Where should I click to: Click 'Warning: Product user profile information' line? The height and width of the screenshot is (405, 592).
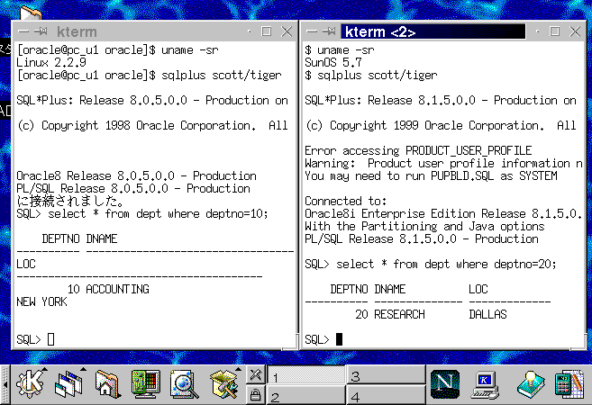click(443, 163)
